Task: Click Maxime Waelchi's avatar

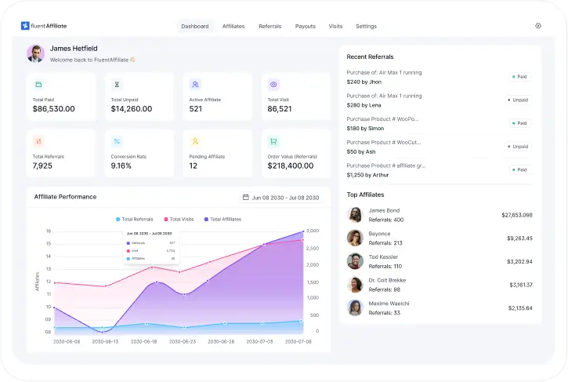Action: coord(355,307)
